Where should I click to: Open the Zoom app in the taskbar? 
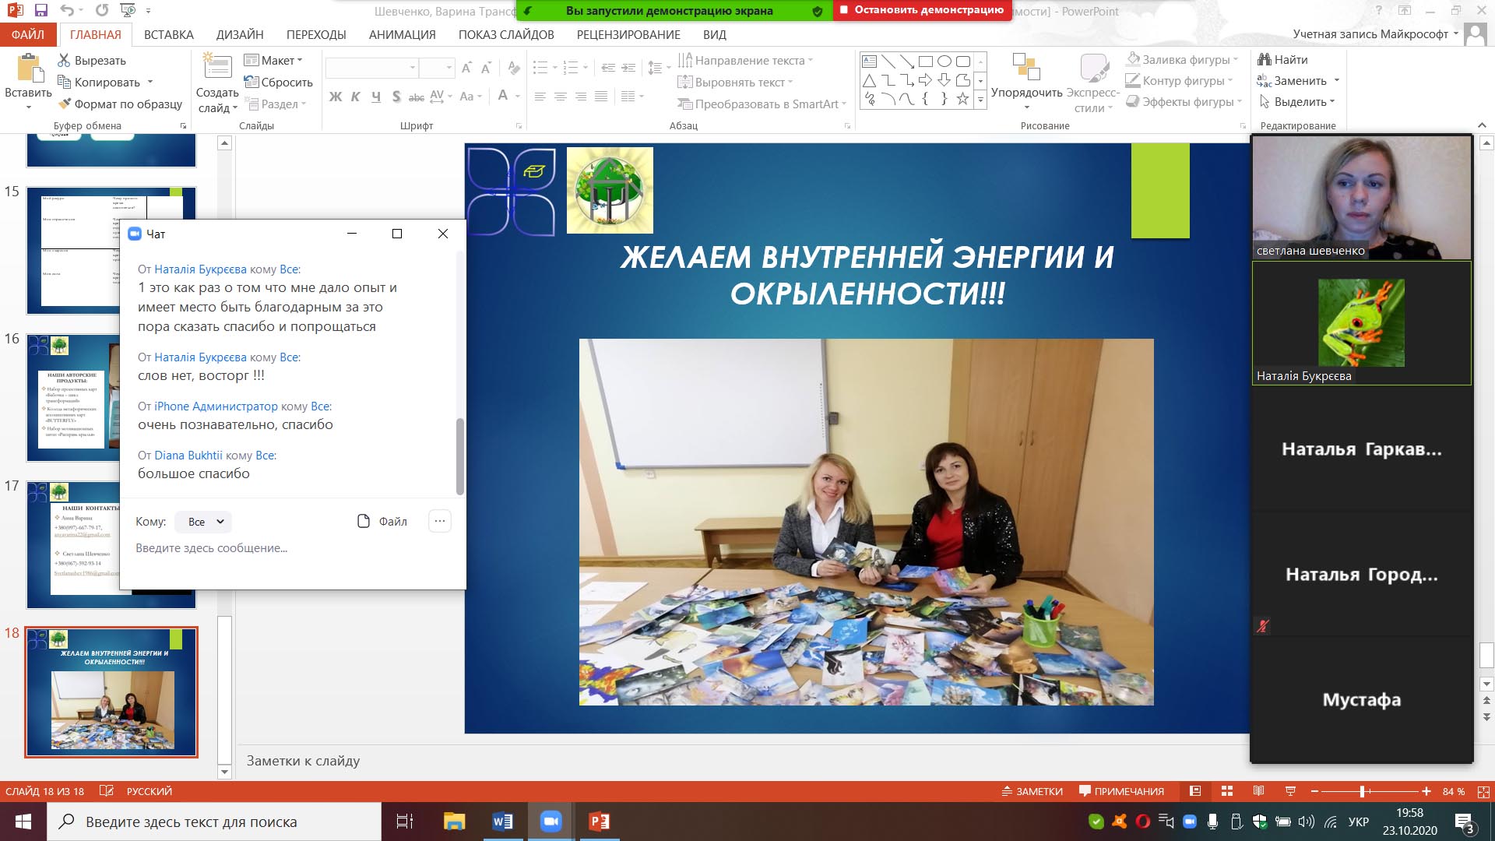tap(551, 822)
